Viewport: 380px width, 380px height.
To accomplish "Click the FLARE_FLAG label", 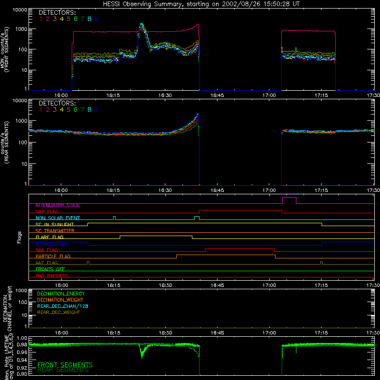I will click(49, 237).
